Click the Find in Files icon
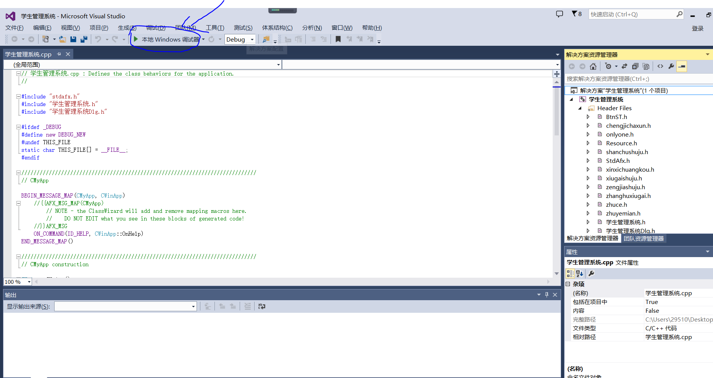The height and width of the screenshot is (378, 713). coord(266,39)
